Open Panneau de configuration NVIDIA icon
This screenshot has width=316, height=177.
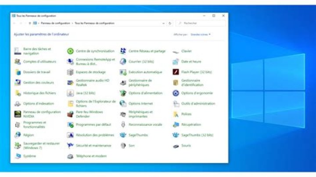[x=18, y=114]
